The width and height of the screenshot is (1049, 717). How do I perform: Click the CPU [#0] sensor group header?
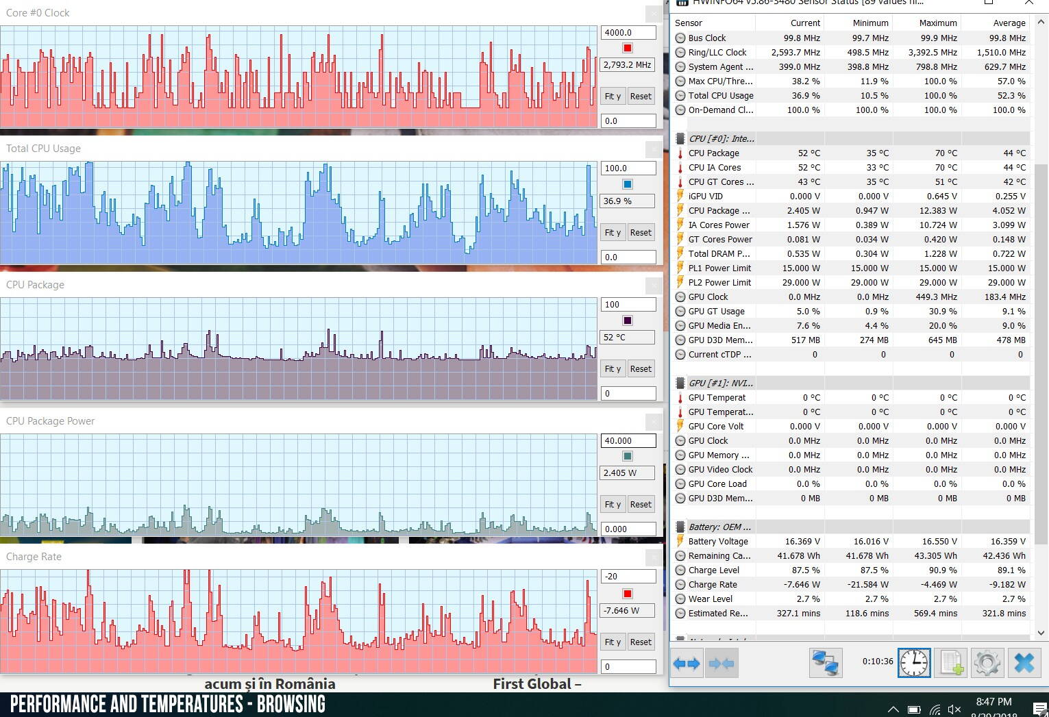(721, 138)
